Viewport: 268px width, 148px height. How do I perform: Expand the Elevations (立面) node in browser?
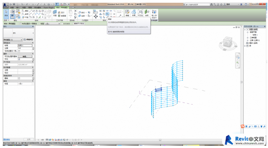pos(248,40)
